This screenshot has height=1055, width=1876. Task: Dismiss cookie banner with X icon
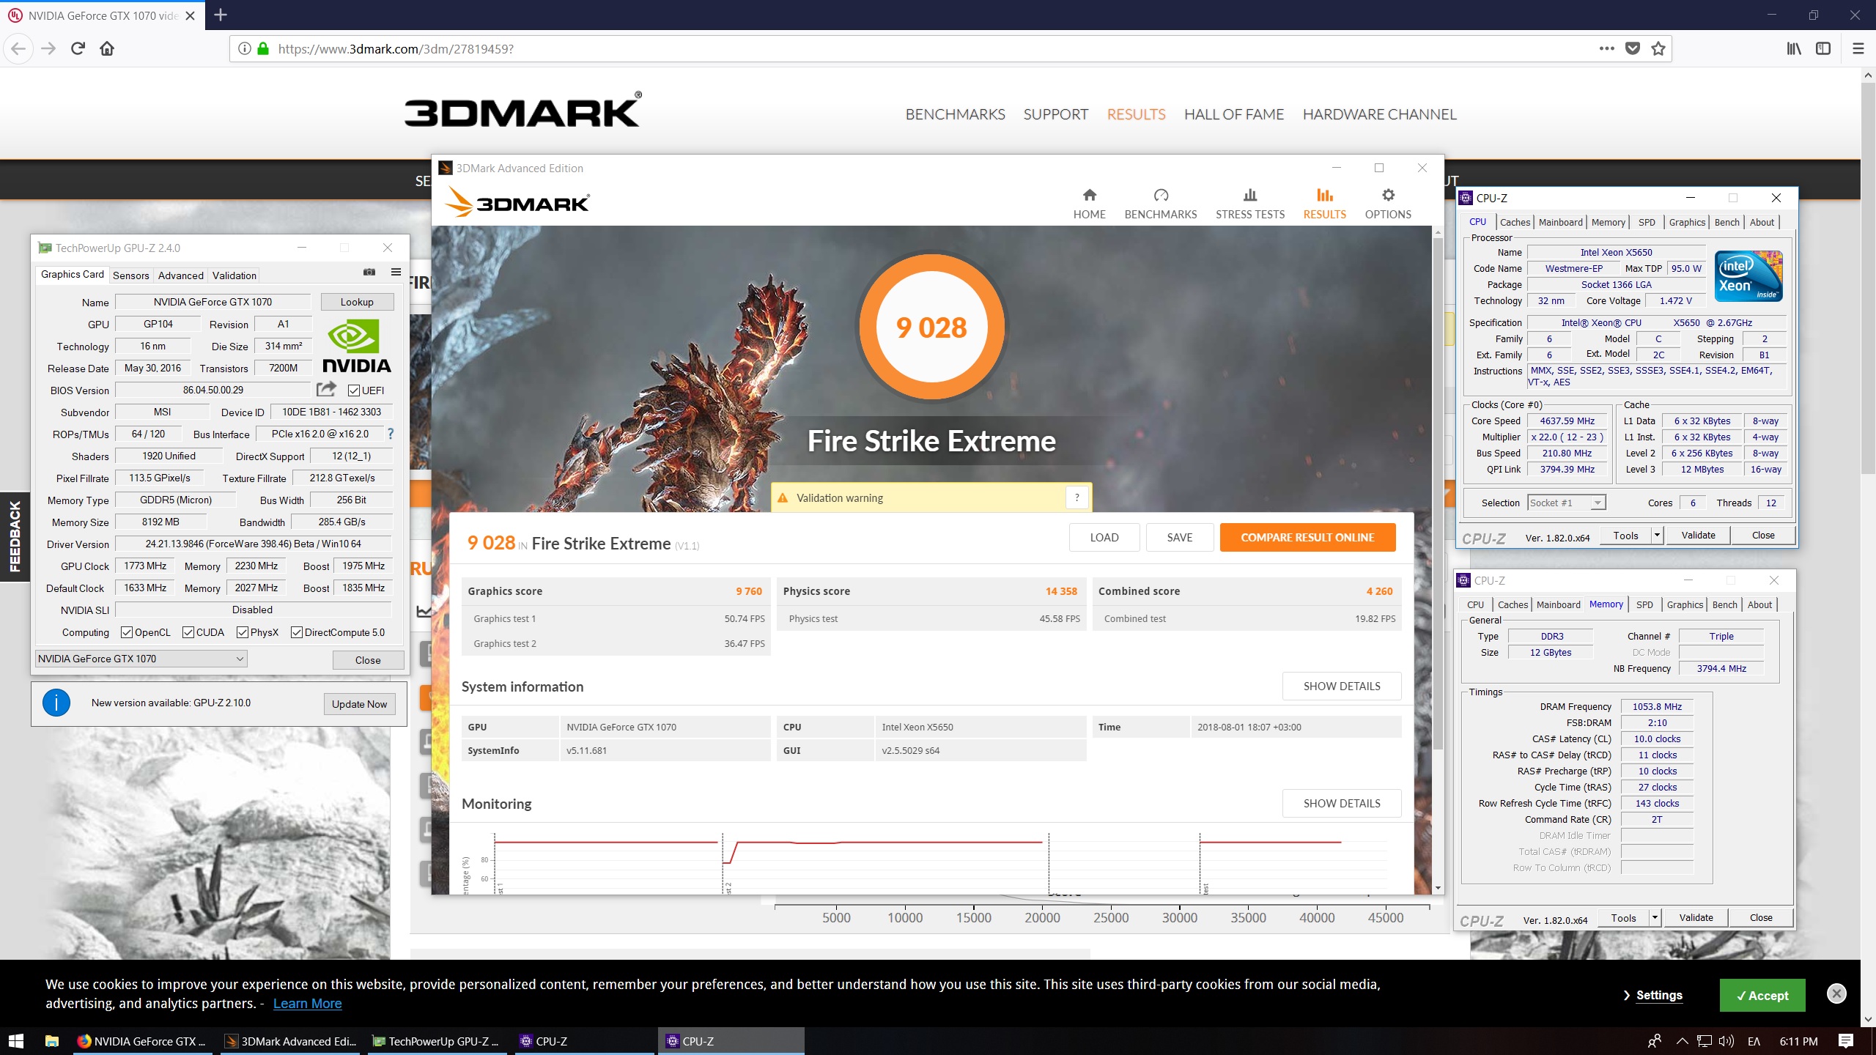click(x=1836, y=993)
